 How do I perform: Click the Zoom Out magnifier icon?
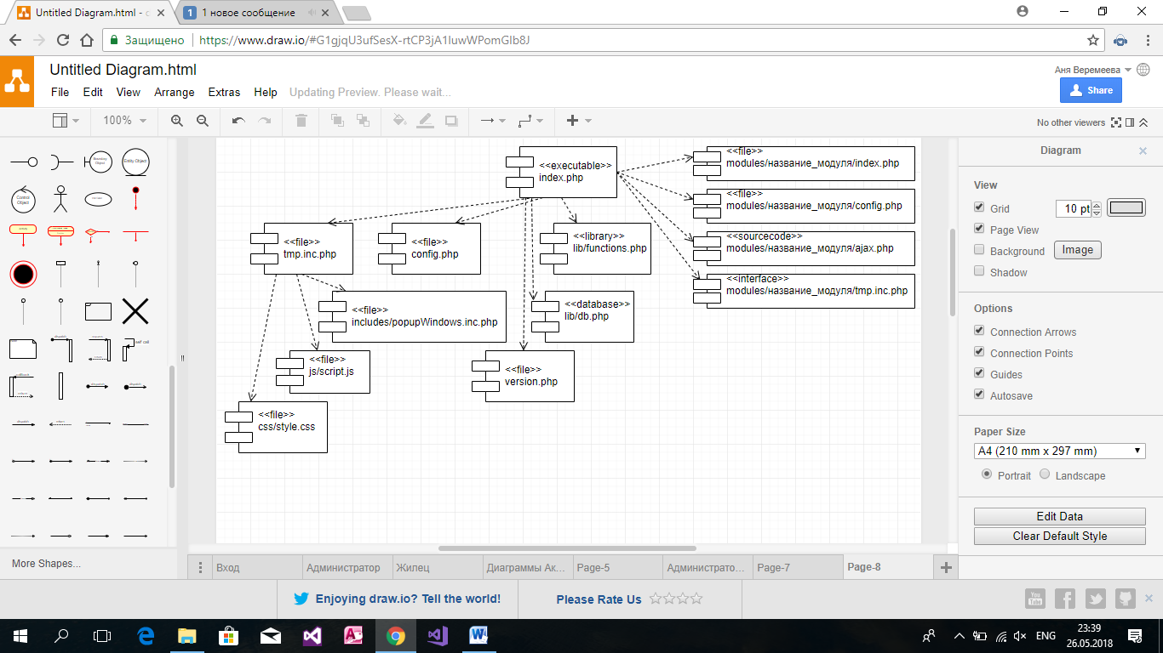[203, 121]
